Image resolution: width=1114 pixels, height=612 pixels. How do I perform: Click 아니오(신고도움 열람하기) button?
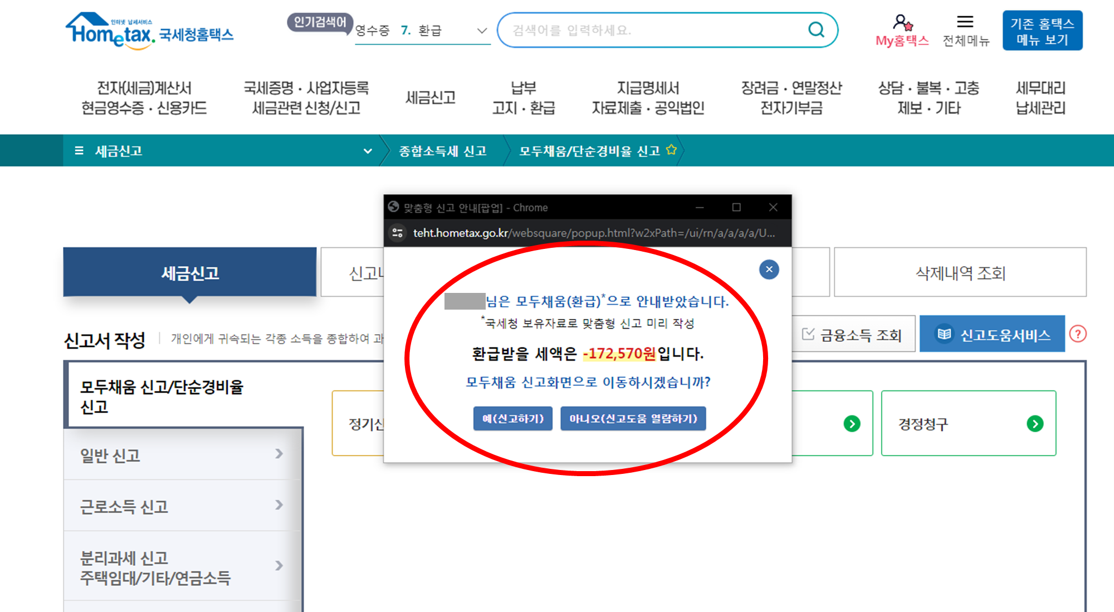pos(633,418)
